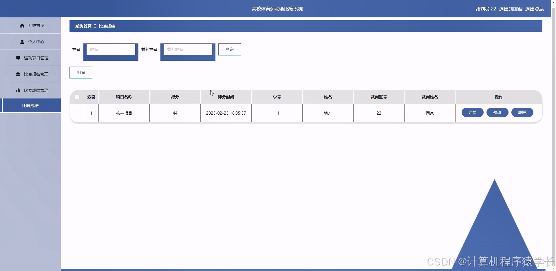Click the 裁判账号 column header
Screen dimensions: 556x271
pyautogui.click(x=379, y=97)
